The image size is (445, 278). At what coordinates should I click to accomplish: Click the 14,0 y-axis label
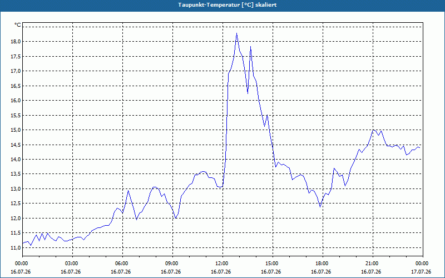click(x=16, y=160)
